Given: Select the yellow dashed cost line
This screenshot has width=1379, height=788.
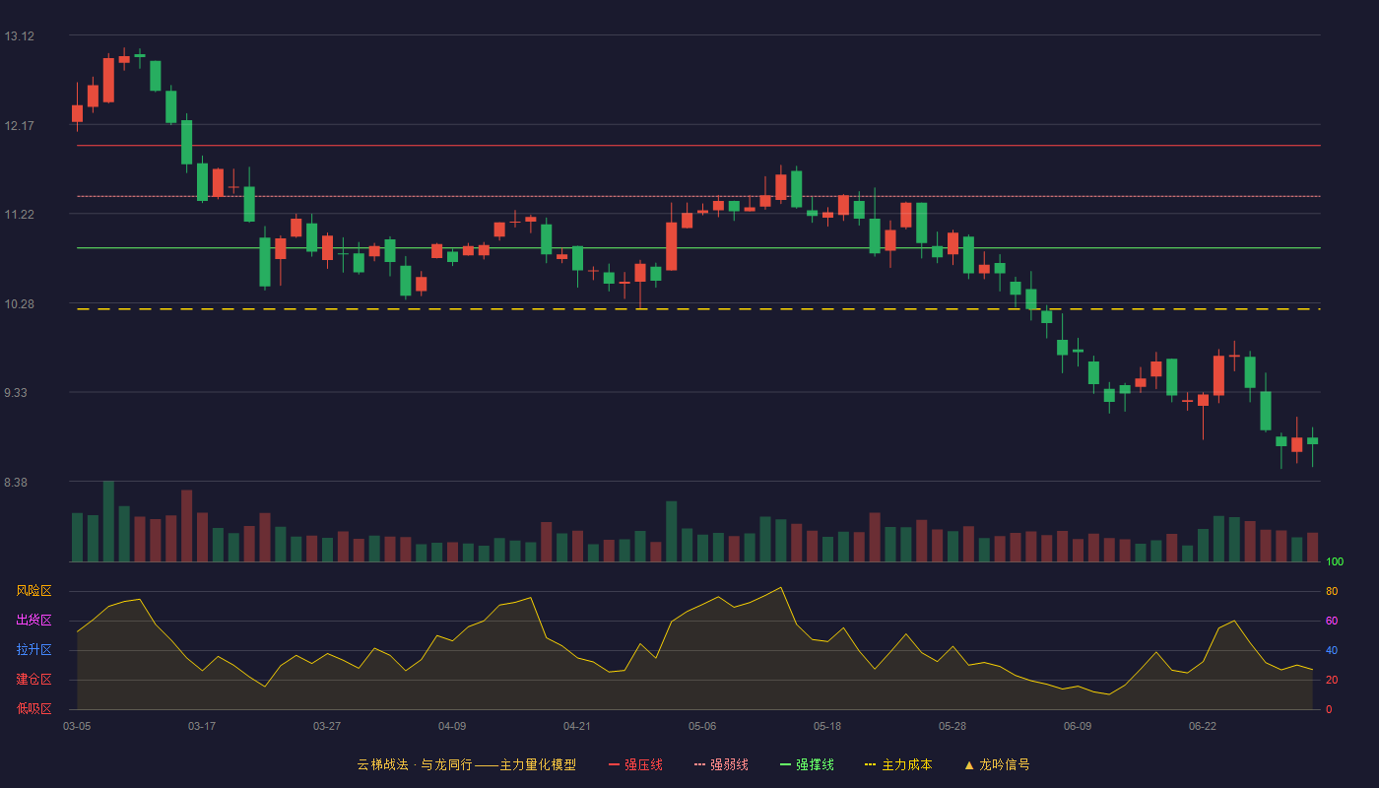Looking at the screenshot, I should (x=698, y=309).
